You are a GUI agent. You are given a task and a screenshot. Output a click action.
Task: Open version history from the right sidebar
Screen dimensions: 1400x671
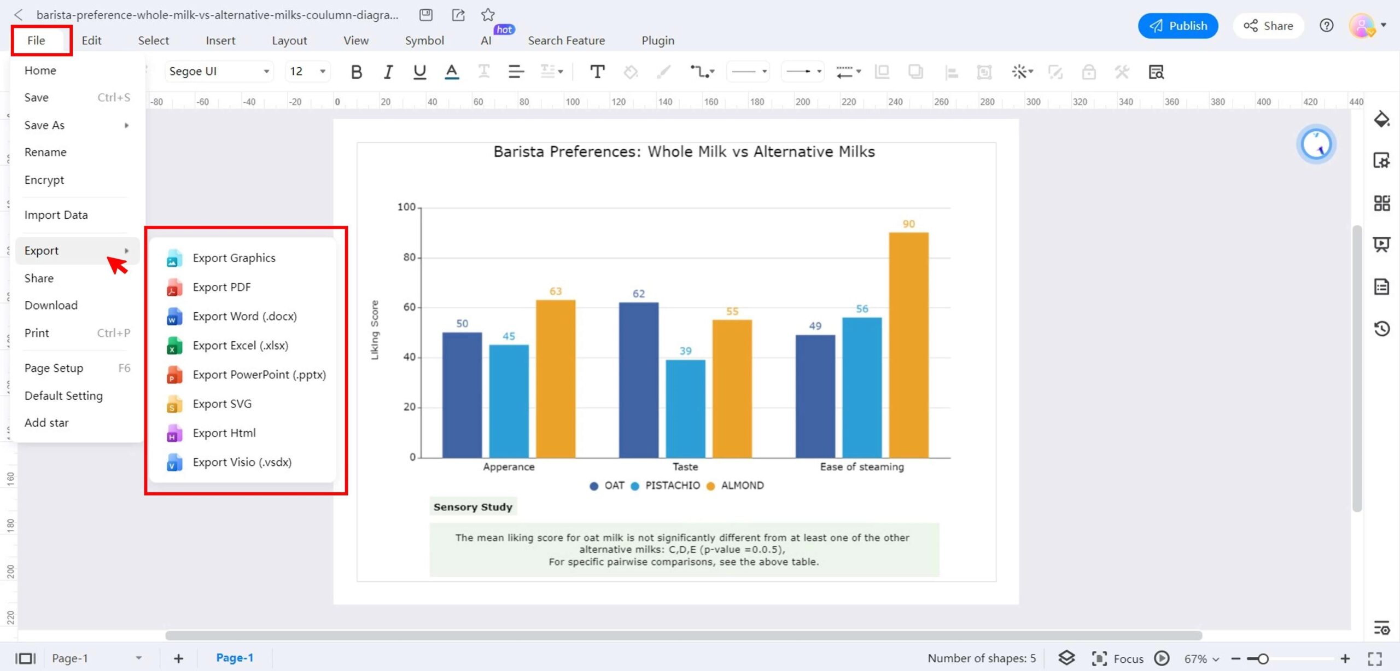(1382, 328)
